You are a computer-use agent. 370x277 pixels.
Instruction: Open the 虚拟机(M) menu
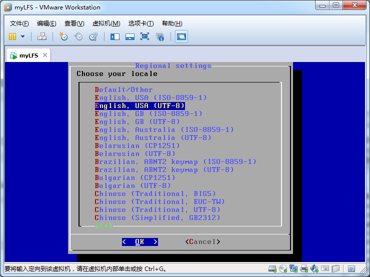(x=106, y=23)
